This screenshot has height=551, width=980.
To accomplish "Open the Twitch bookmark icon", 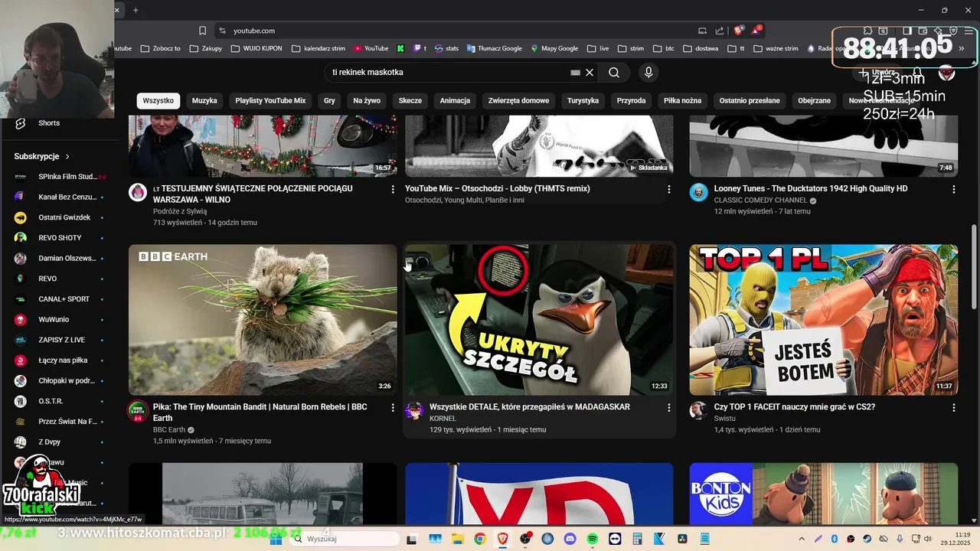I will coord(418,48).
